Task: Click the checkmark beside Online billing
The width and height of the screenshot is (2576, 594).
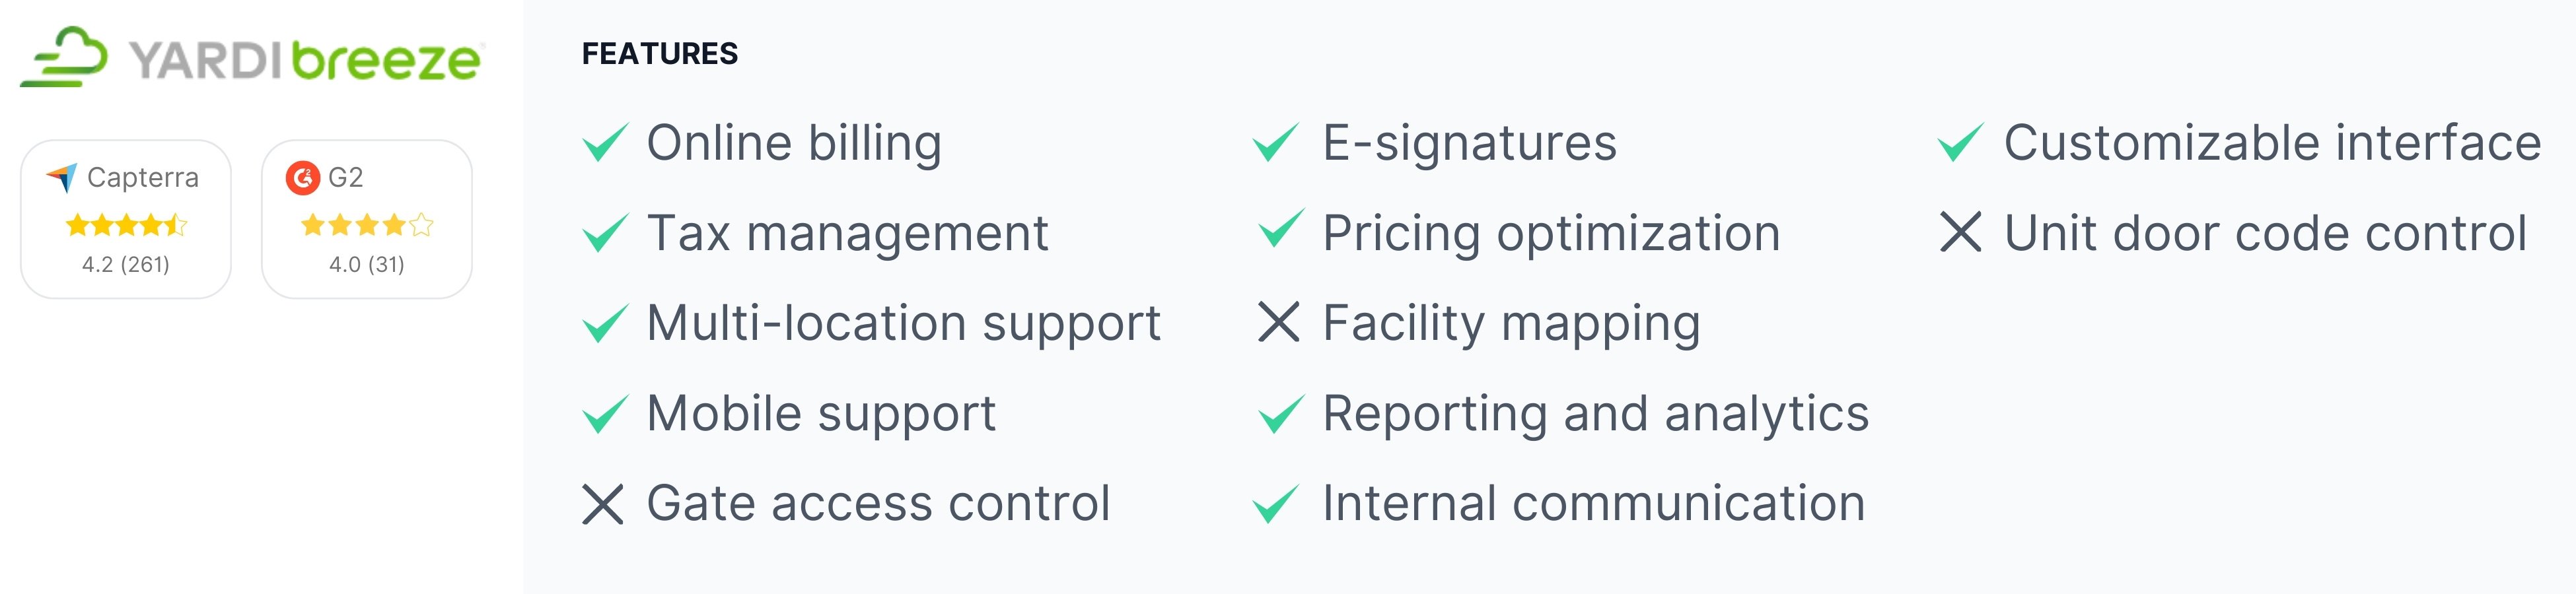Action: tap(605, 142)
